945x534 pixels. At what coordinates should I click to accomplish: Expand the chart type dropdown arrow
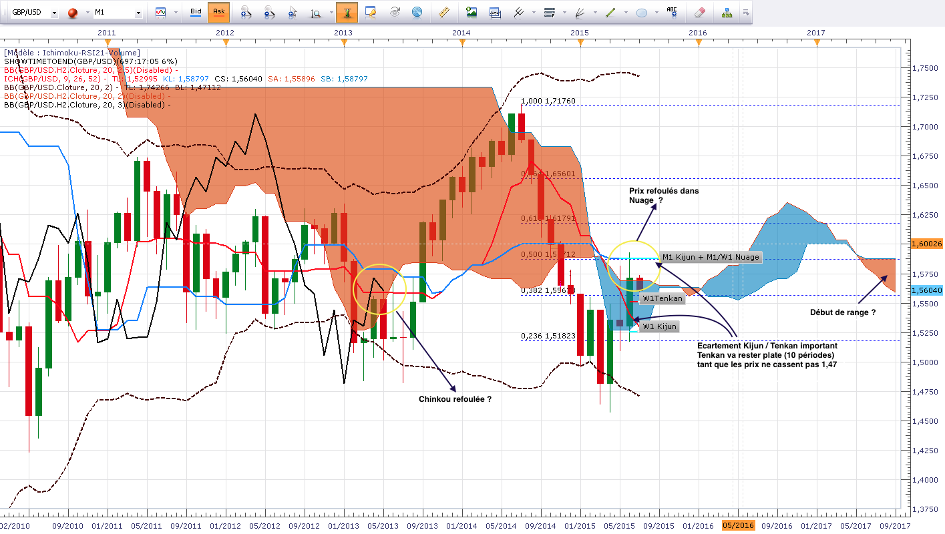(x=176, y=13)
